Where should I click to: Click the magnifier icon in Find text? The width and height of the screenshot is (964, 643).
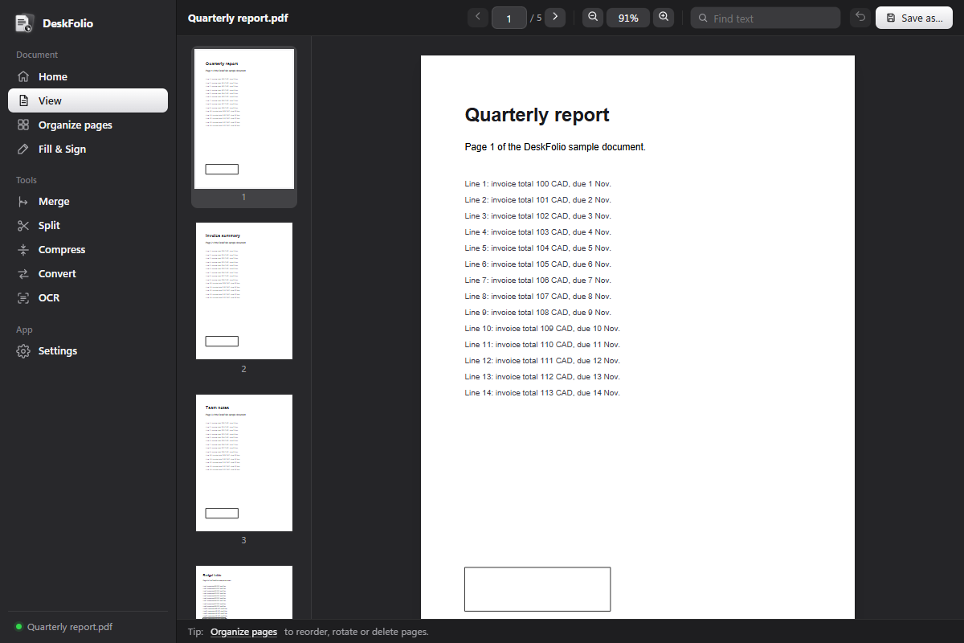(704, 18)
